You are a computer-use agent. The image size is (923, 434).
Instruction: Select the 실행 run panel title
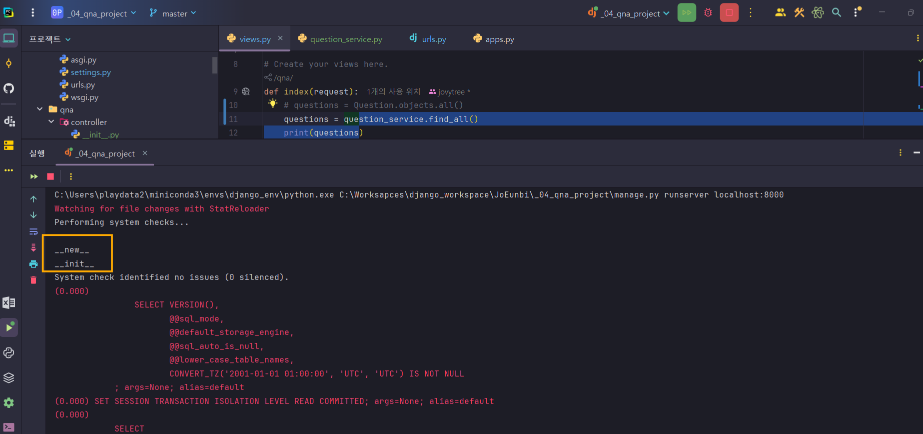[x=37, y=153]
